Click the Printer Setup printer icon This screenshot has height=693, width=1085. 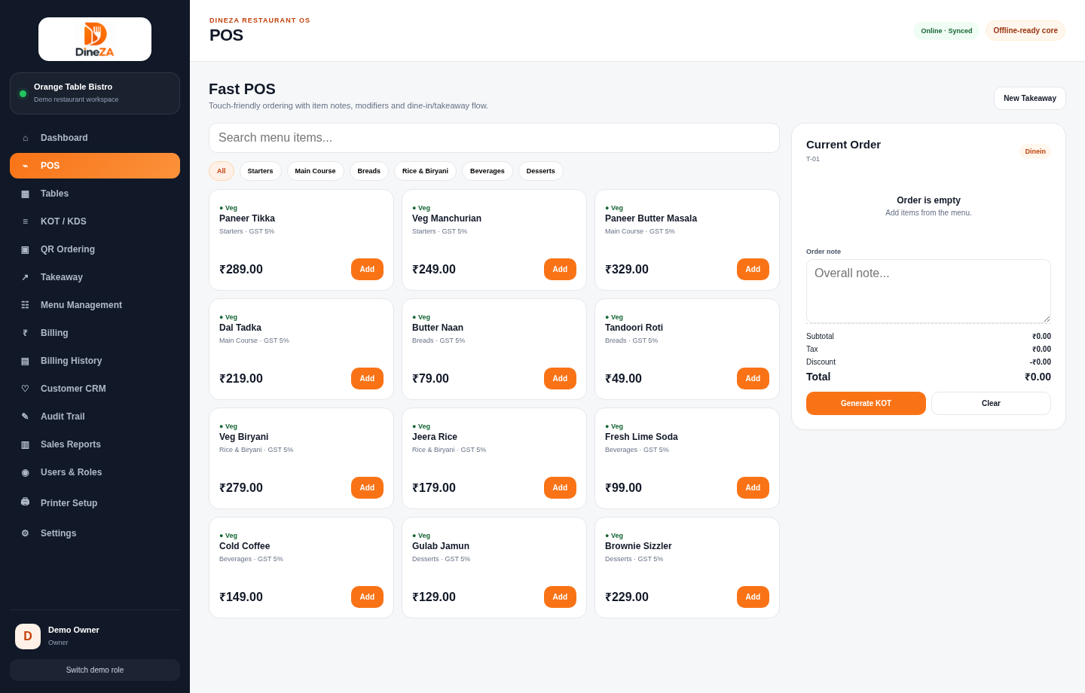25,502
